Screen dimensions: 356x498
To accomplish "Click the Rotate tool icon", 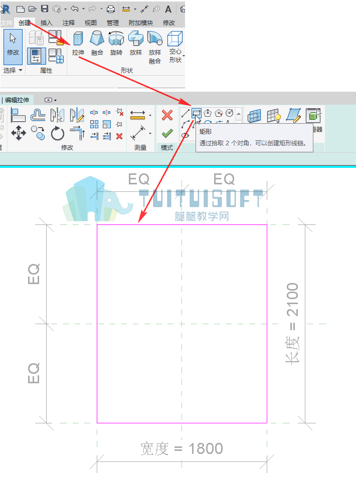I will point(58,133).
